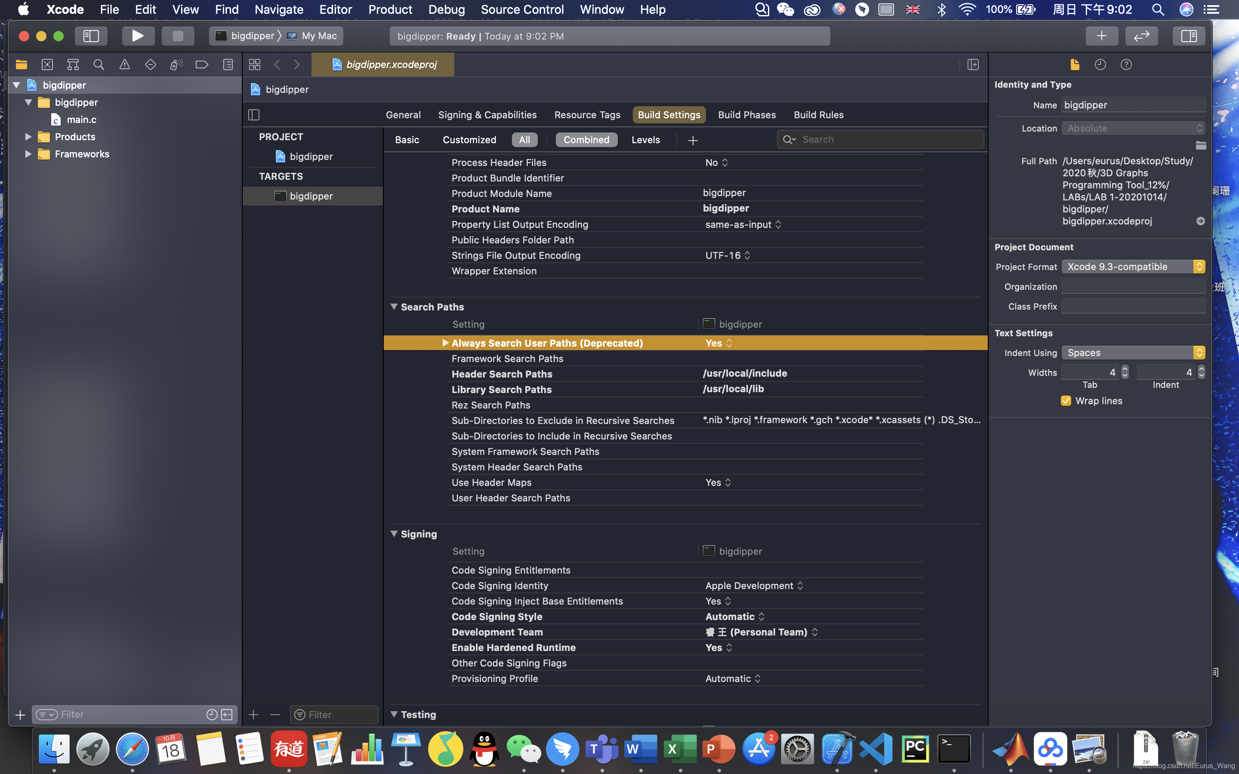1239x774 pixels.
Task: Hide the project and targets list
Action: pyautogui.click(x=254, y=115)
